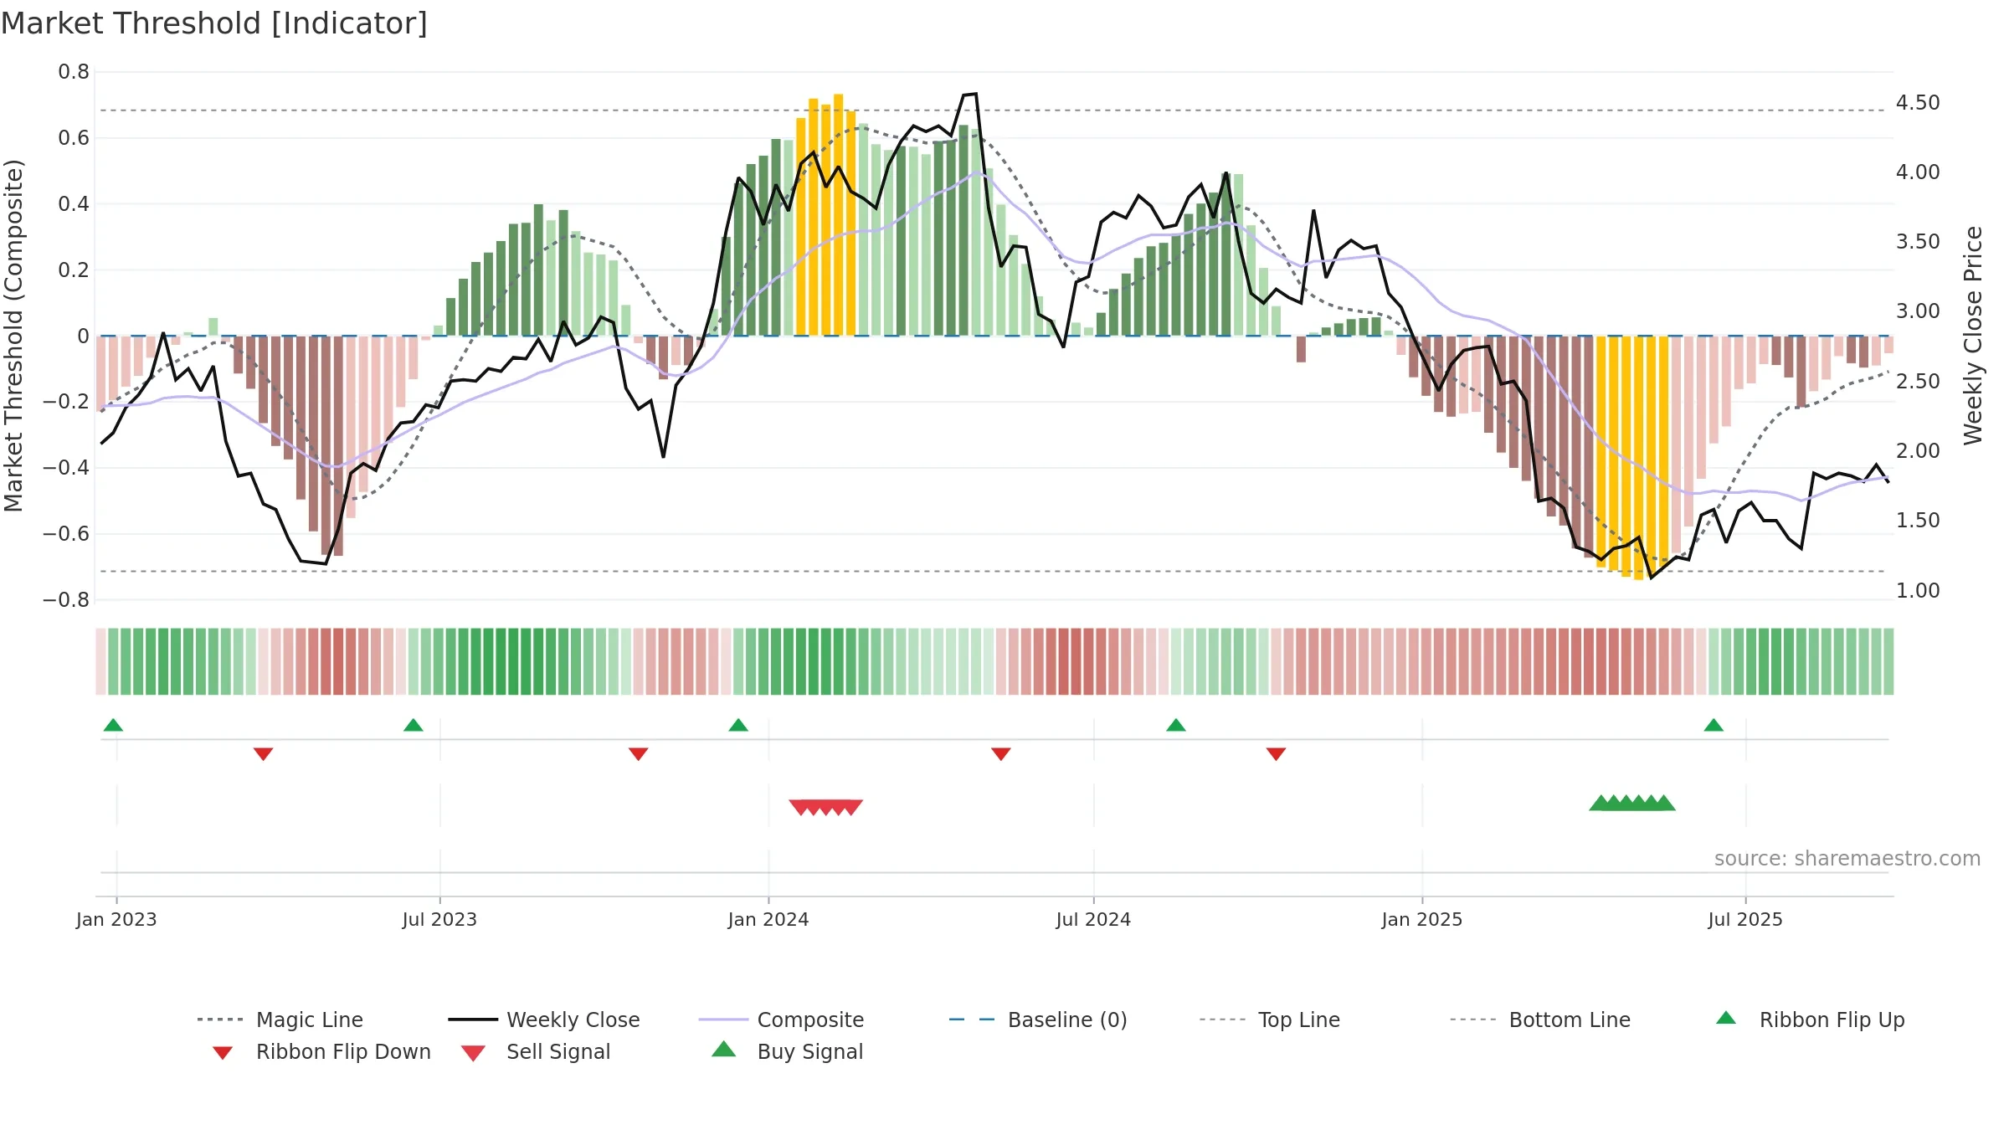The width and height of the screenshot is (2009, 1130).
Task: Click the red triangle icon in Sell Signal legend
Action: tap(473, 1053)
